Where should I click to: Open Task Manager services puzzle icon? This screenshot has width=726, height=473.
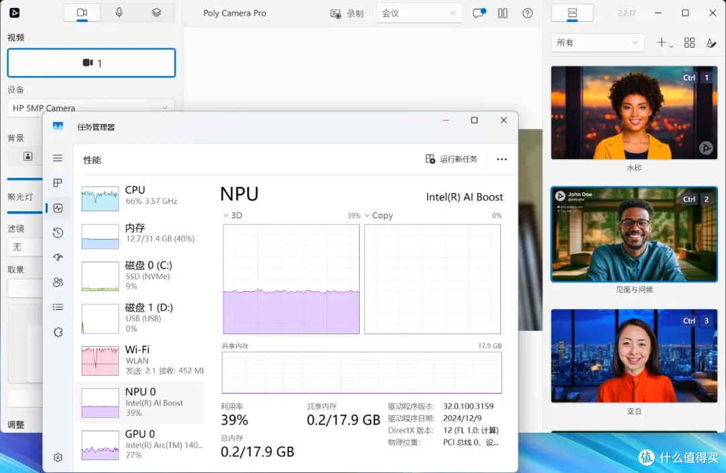point(58,332)
